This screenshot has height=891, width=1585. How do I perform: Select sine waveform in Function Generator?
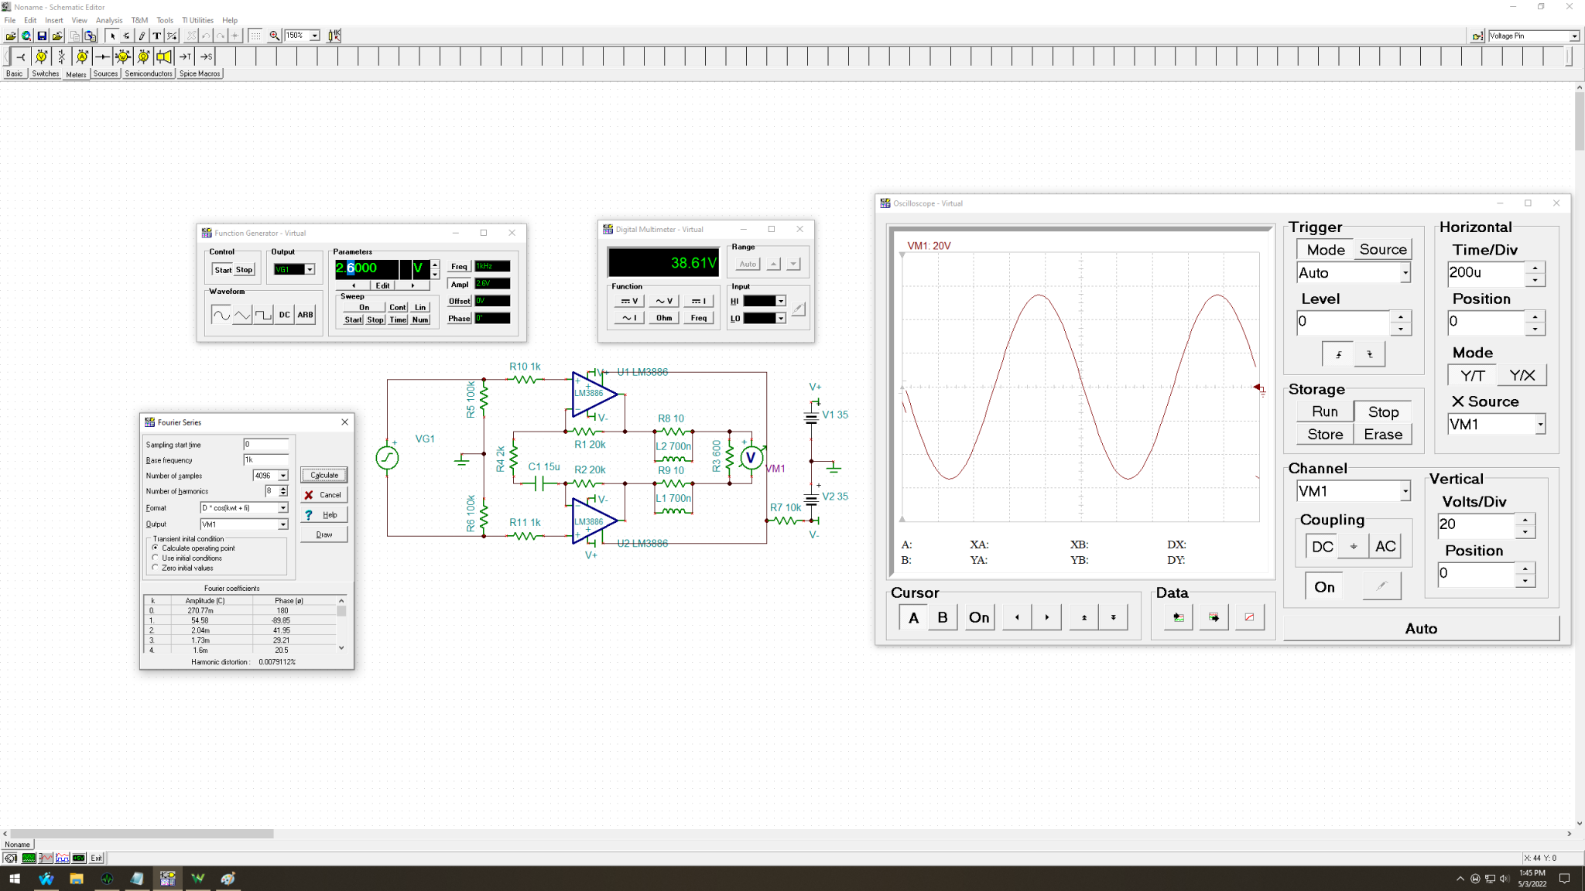[x=221, y=315]
